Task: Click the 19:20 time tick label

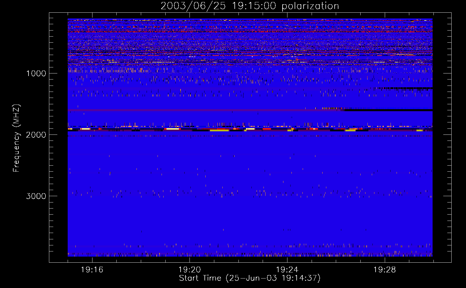Action: point(190,270)
